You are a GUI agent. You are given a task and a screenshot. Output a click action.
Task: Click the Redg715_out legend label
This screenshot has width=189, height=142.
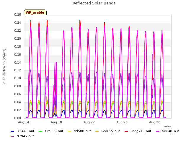(x=141, y=131)
